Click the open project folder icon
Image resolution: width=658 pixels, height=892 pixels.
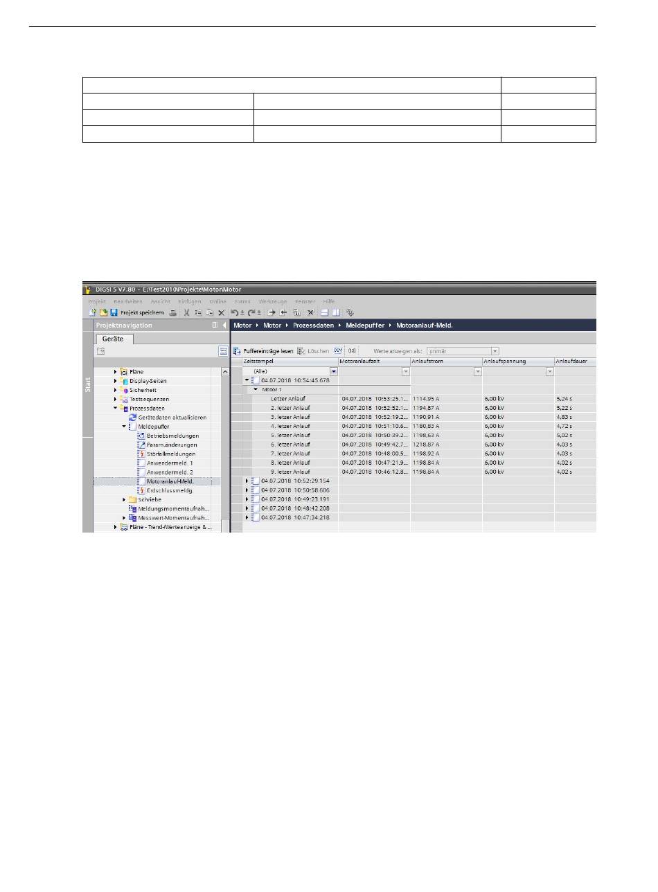pyautogui.click(x=103, y=312)
